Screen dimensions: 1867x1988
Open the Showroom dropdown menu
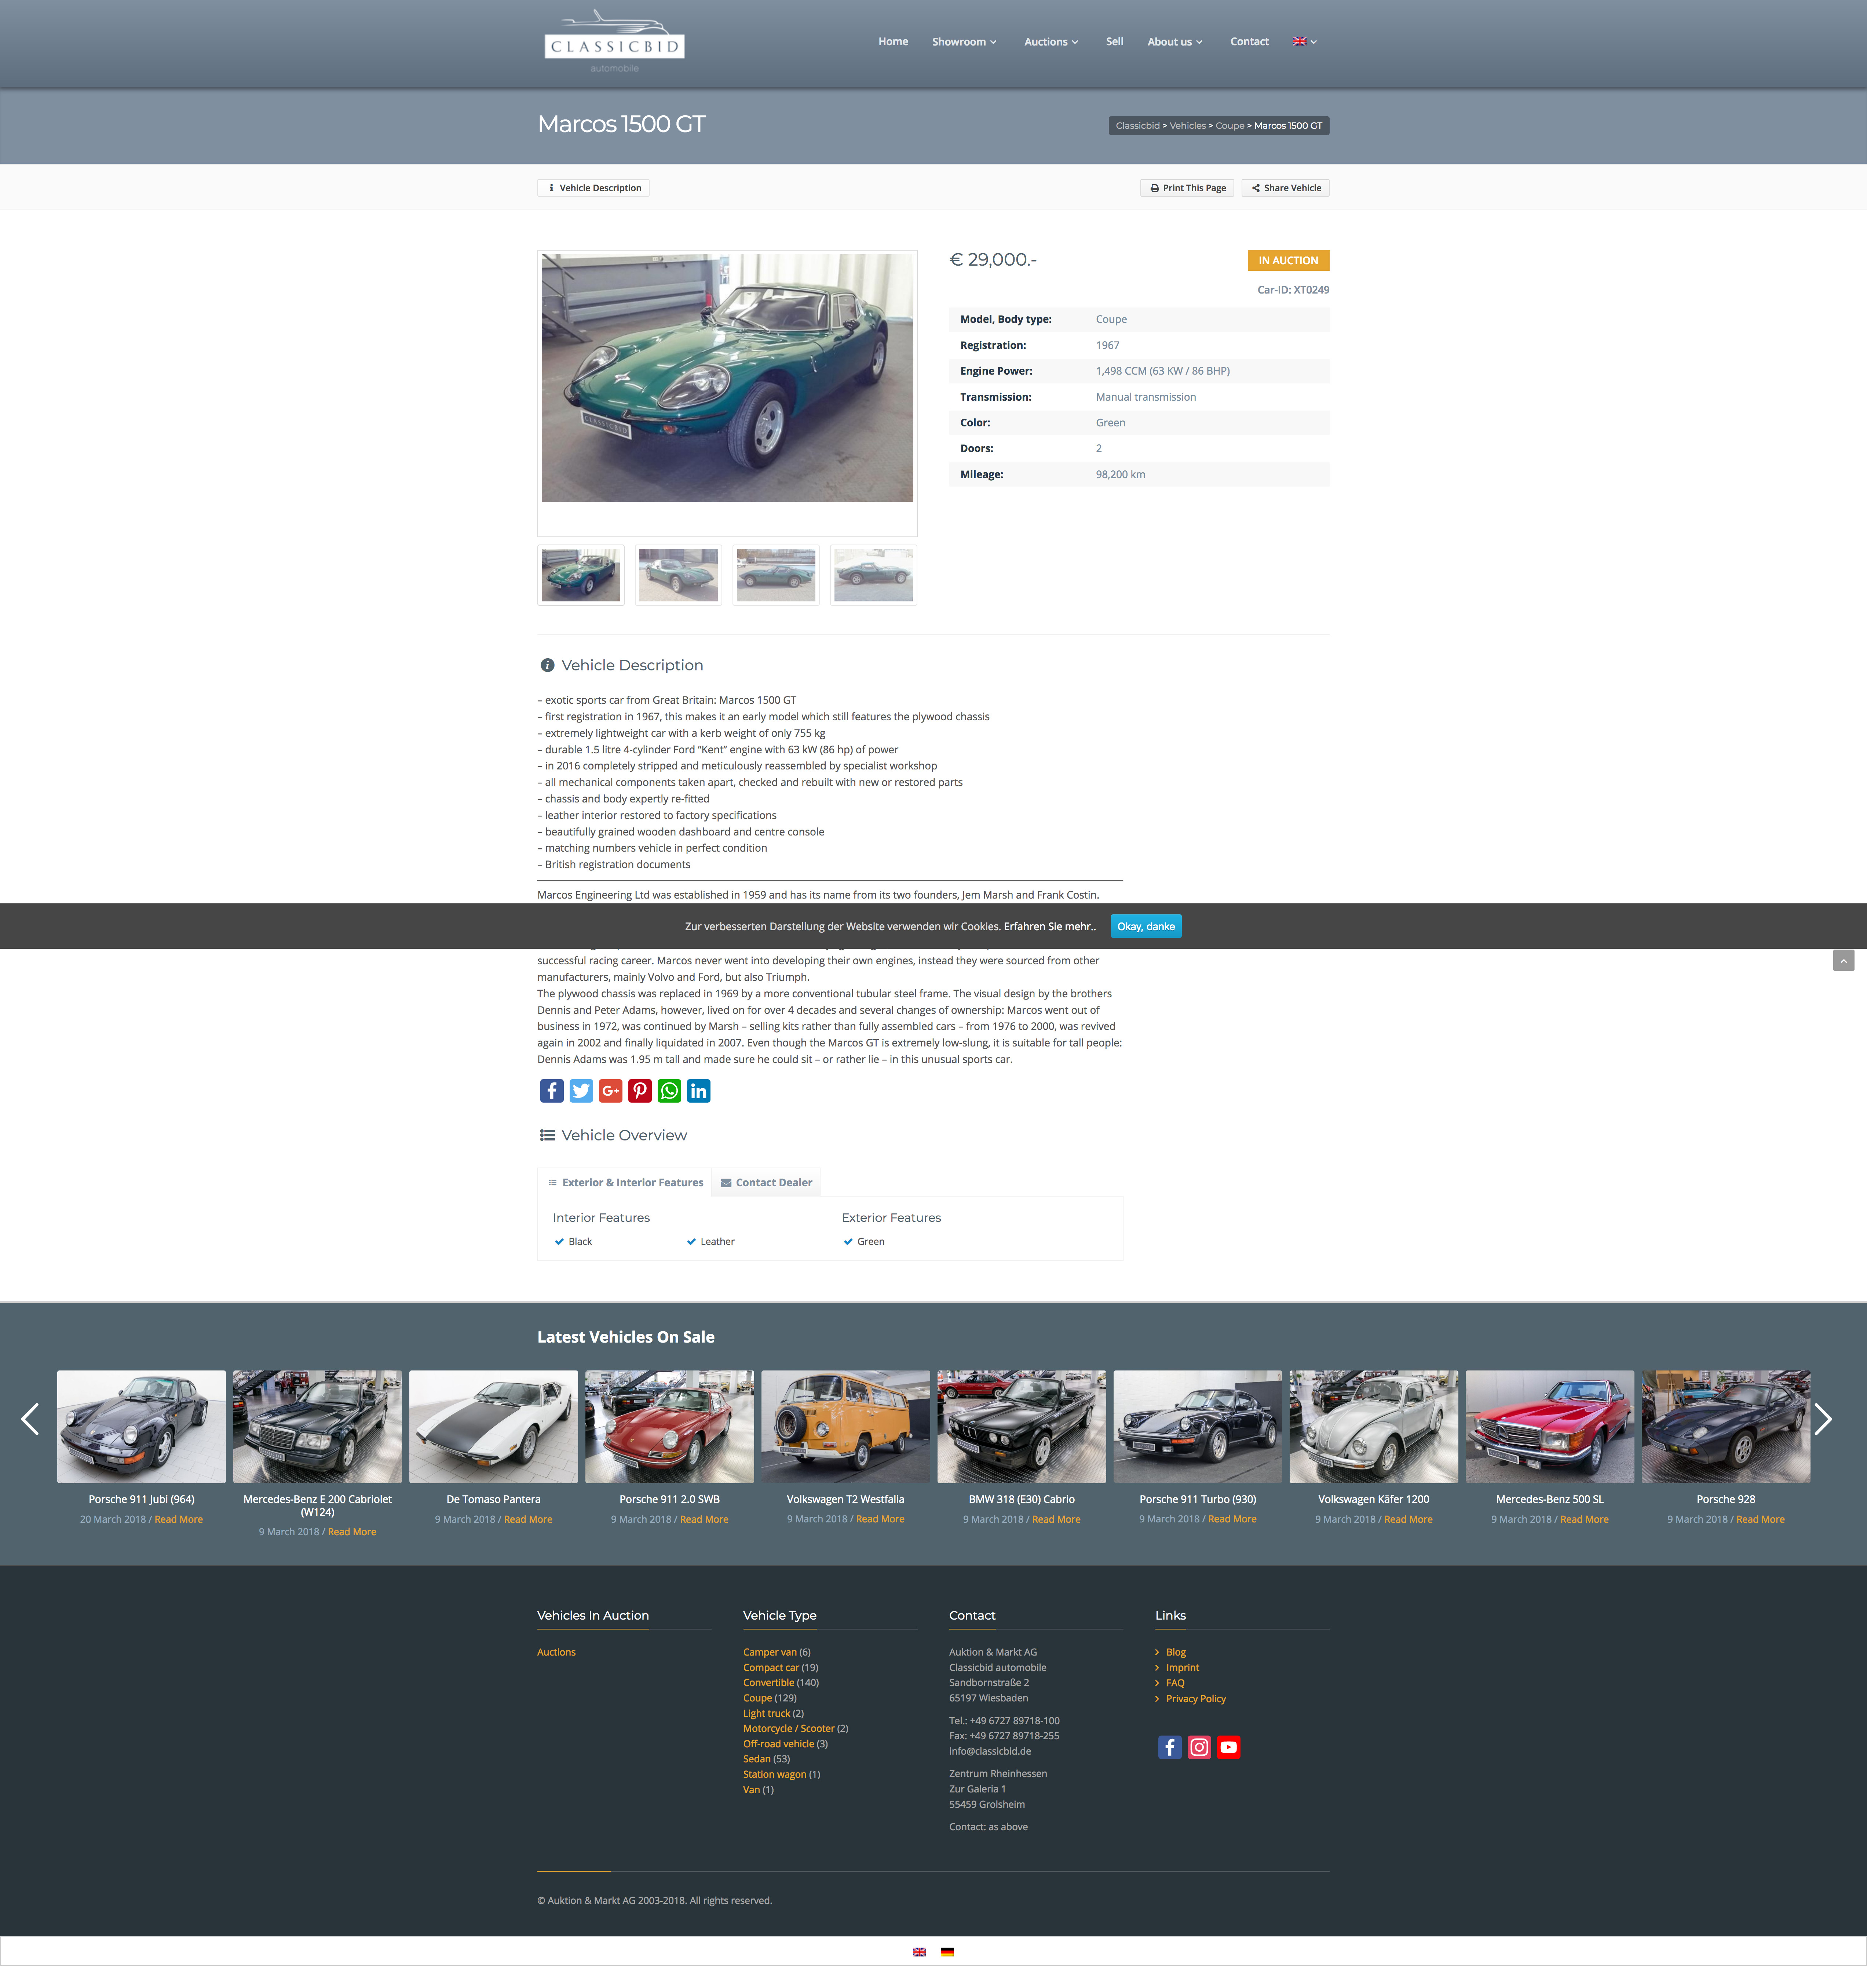pos(964,42)
